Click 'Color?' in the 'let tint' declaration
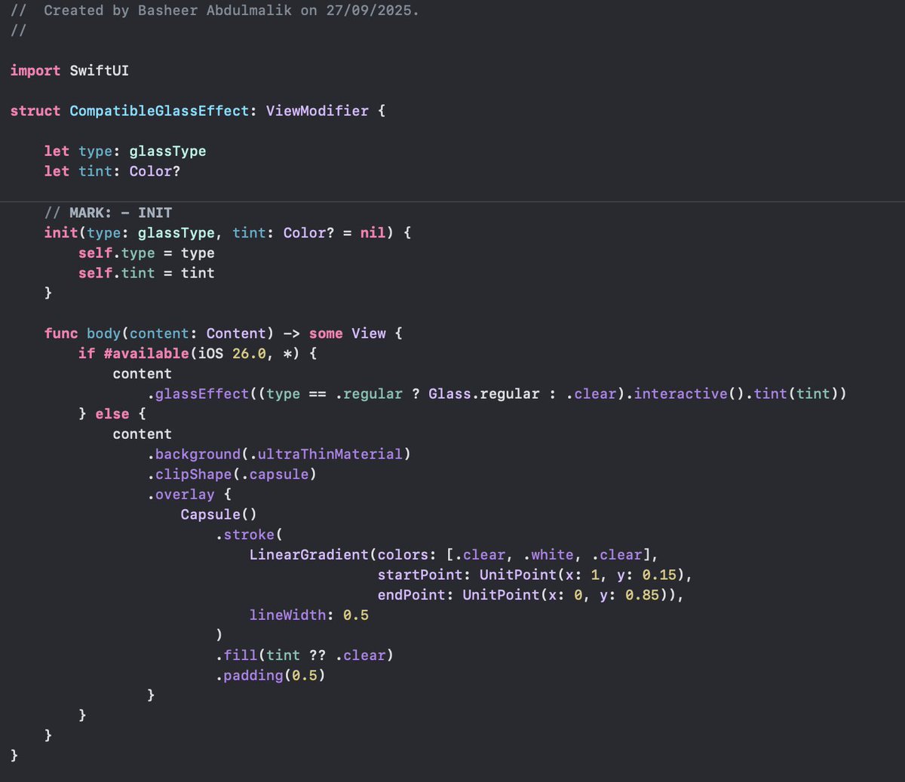Screen dimensions: 905x782 155,171
